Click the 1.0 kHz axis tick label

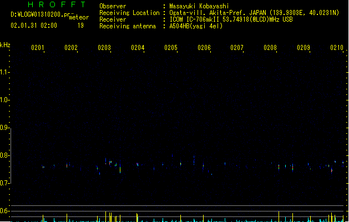(x=4, y=100)
